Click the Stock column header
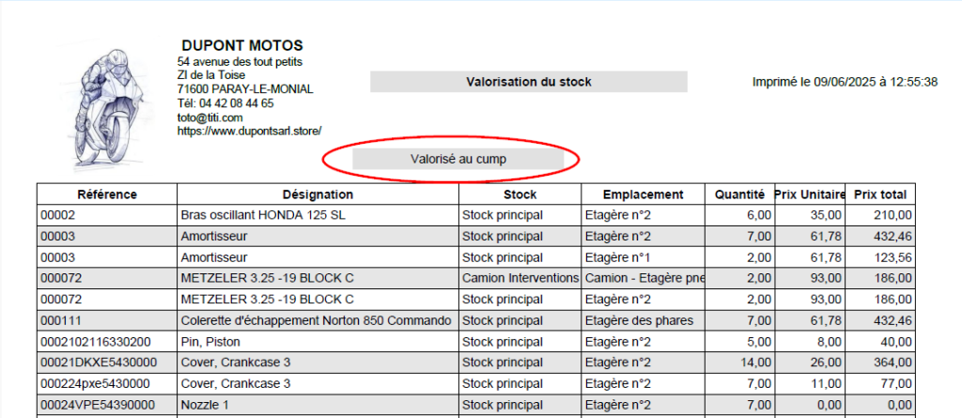Viewport: 962px width, 418px height. click(520, 194)
